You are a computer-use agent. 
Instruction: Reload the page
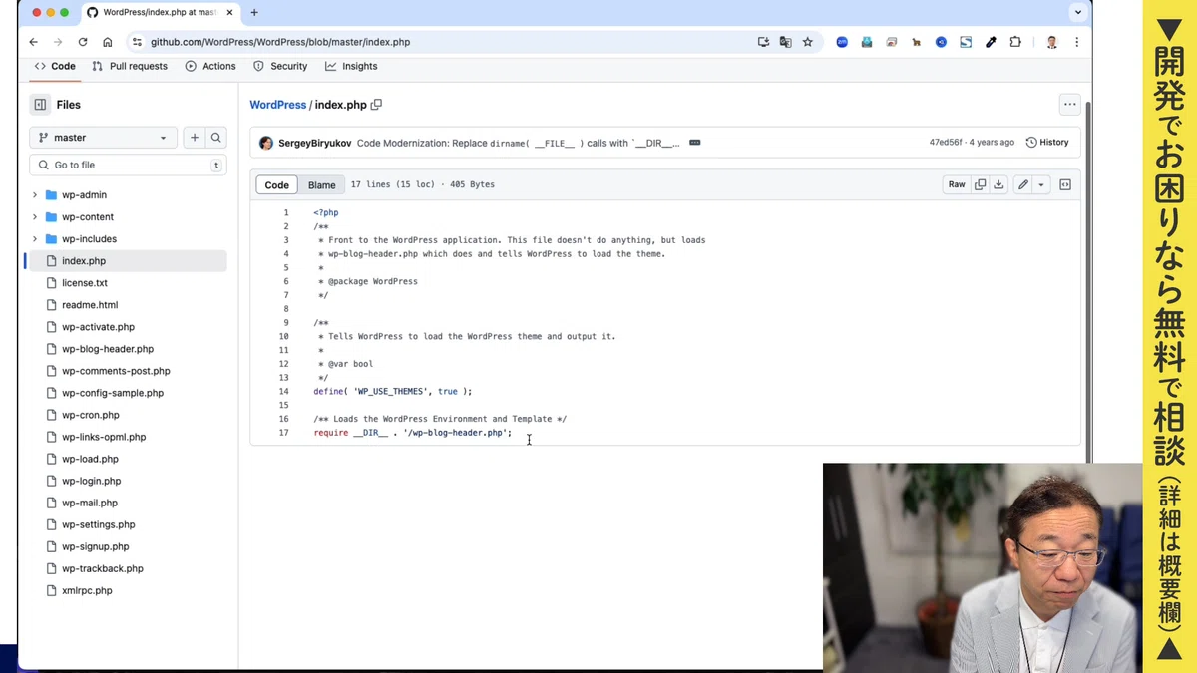click(83, 42)
